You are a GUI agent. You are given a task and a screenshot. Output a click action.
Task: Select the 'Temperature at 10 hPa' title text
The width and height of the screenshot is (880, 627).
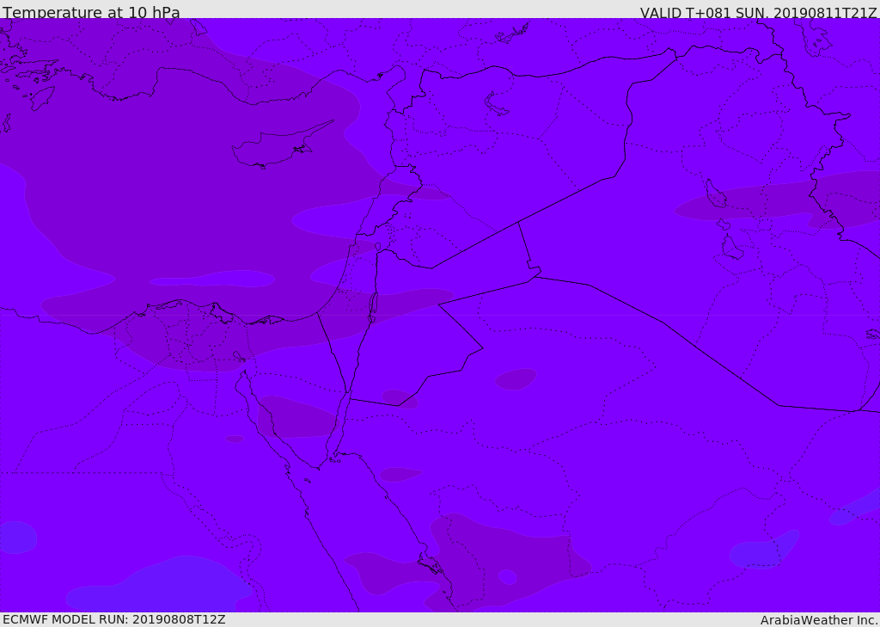(91, 12)
